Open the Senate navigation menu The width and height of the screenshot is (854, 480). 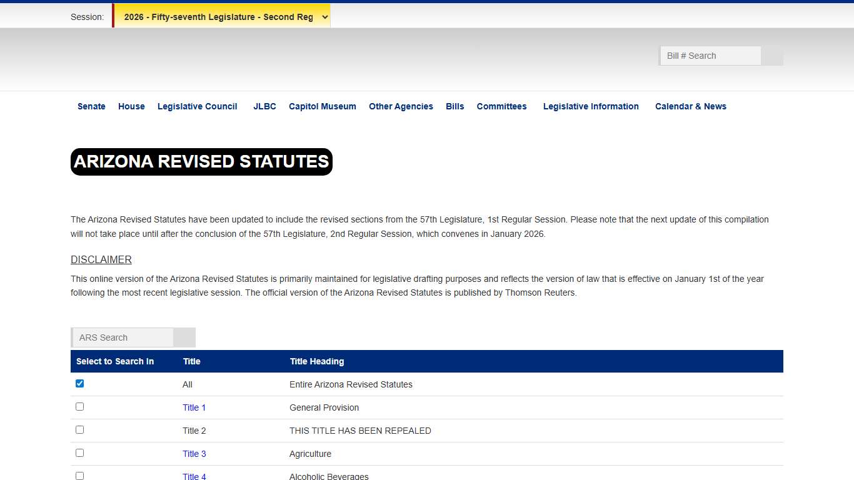click(x=91, y=106)
